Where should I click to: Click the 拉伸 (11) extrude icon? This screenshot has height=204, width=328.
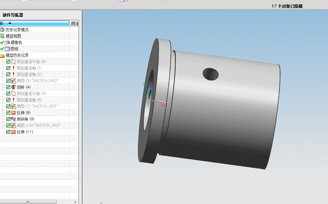(13, 132)
